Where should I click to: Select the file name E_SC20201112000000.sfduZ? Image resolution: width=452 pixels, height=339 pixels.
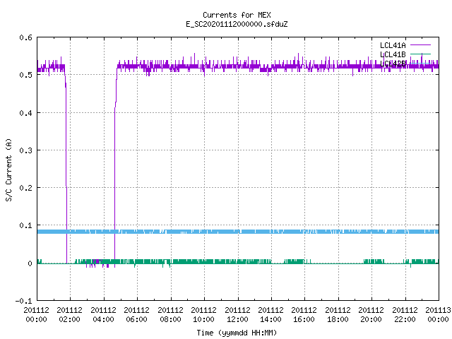pyautogui.click(x=237, y=24)
